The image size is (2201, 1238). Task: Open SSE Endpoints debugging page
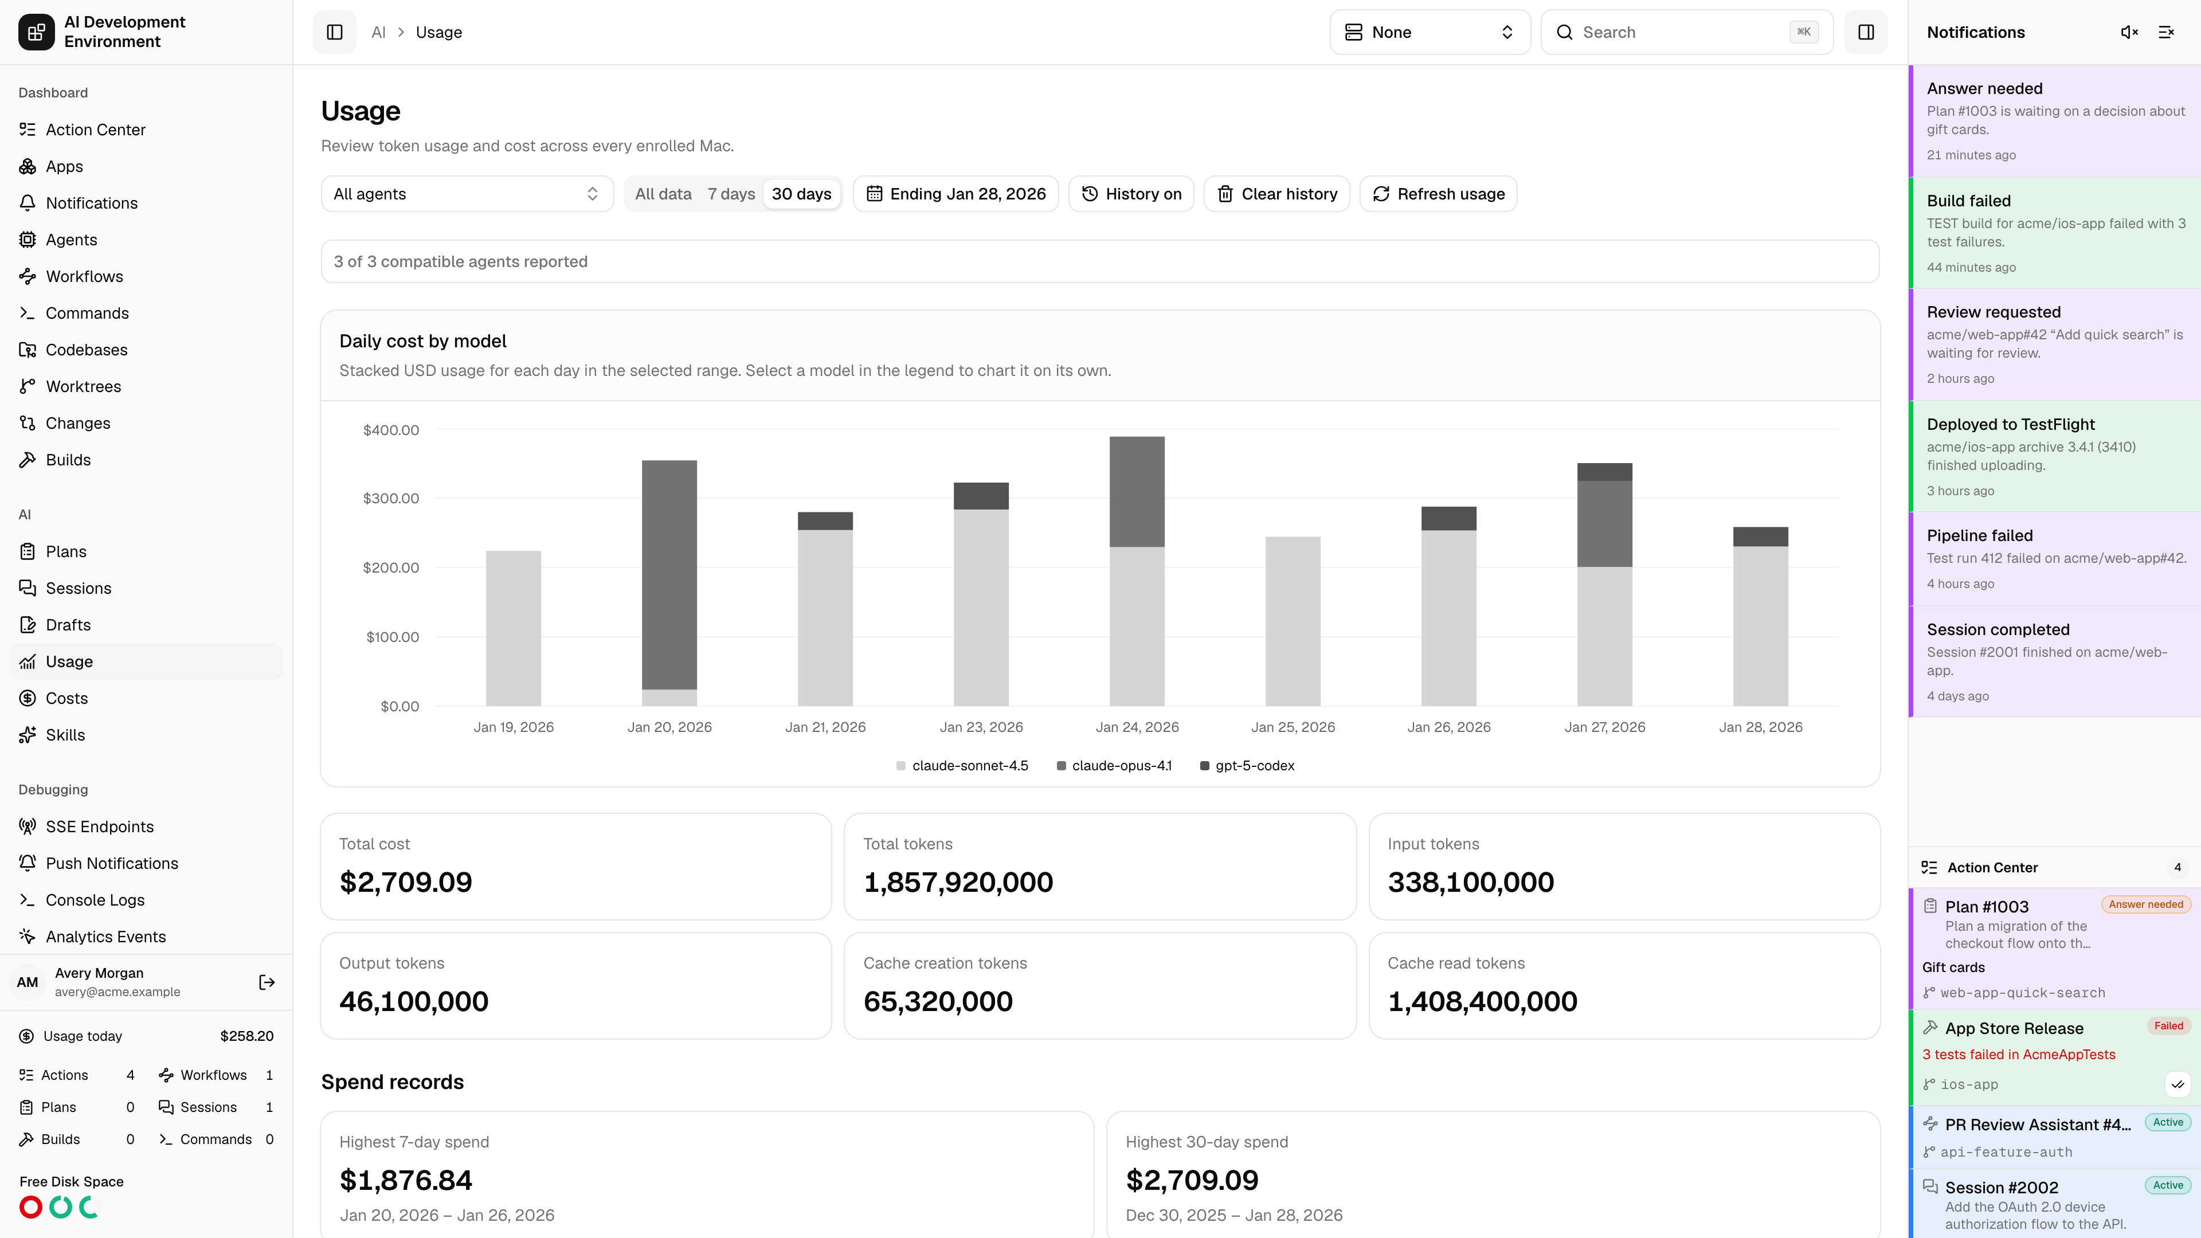pos(146,827)
